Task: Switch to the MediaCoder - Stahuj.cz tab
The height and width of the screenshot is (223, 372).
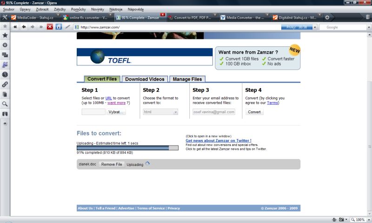Action: pyautogui.click(x=35, y=18)
